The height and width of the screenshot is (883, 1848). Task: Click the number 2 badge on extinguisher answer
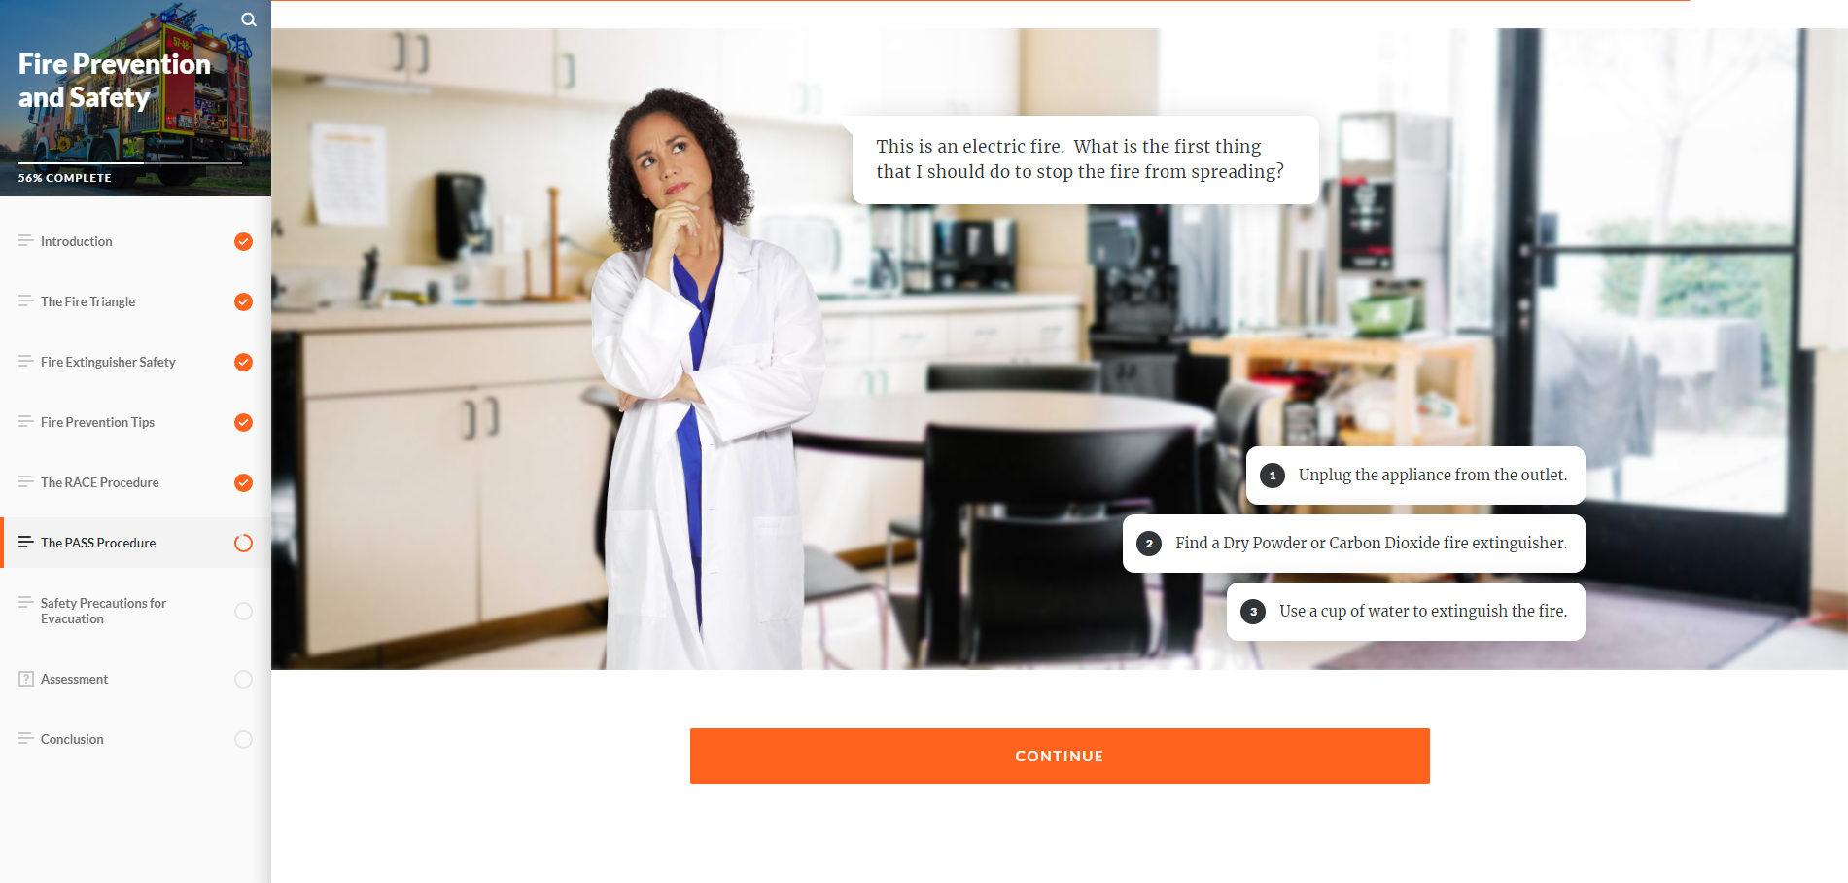tap(1149, 544)
